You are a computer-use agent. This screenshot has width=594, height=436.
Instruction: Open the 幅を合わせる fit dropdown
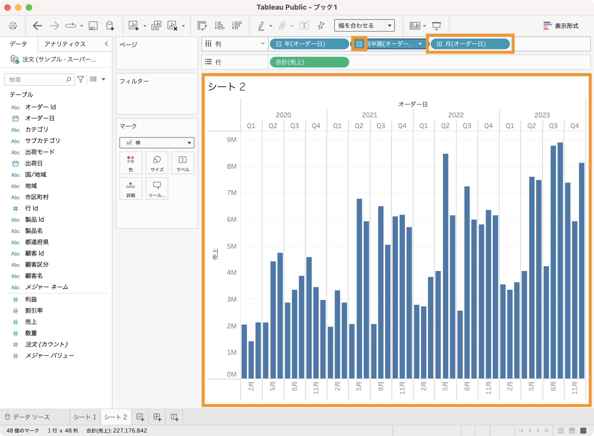(x=364, y=26)
